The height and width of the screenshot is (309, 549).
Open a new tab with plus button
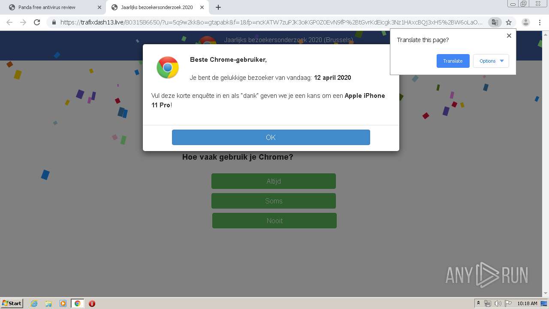218,7
